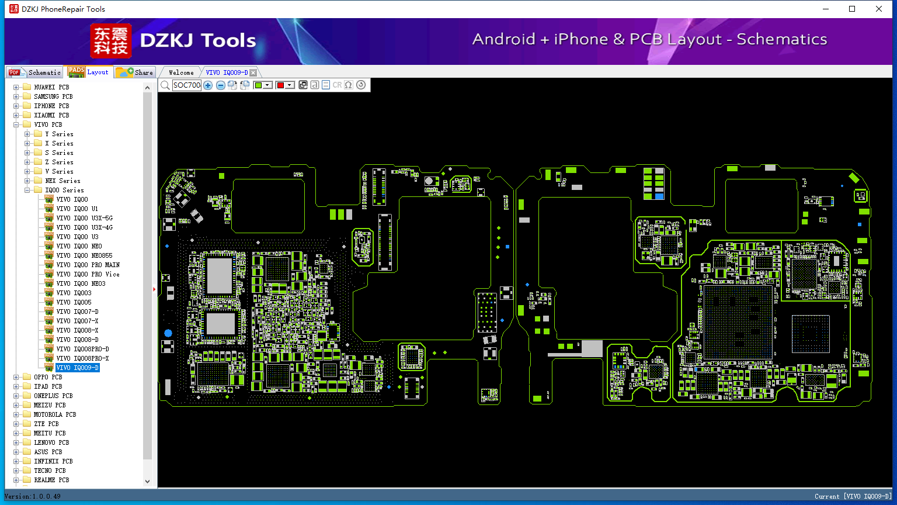
Task: Open VIVO IQ007-D layout
Action: pyautogui.click(x=78, y=312)
